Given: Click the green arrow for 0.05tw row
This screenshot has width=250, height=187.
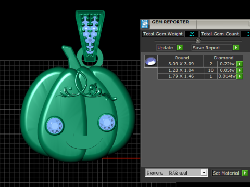Looking at the screenshot, I should point(240,70).
